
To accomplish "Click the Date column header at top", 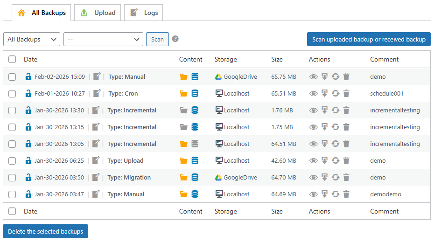I will point(30,59).
